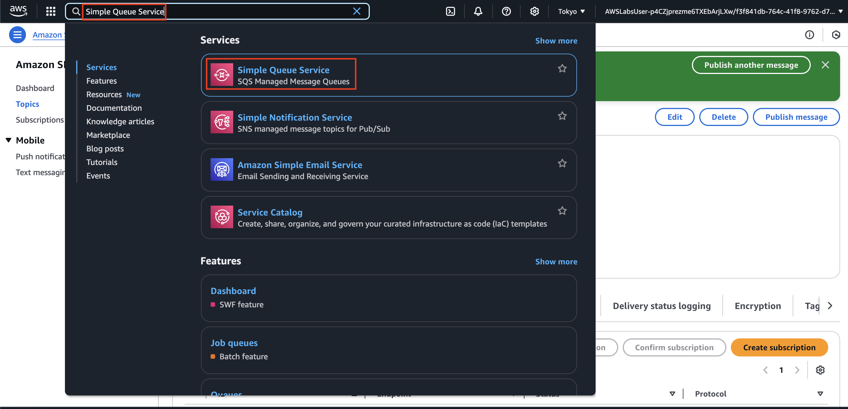Favorite Simple Queue Service with star
This screenshot has width=848, height=409.
[562, 68]
